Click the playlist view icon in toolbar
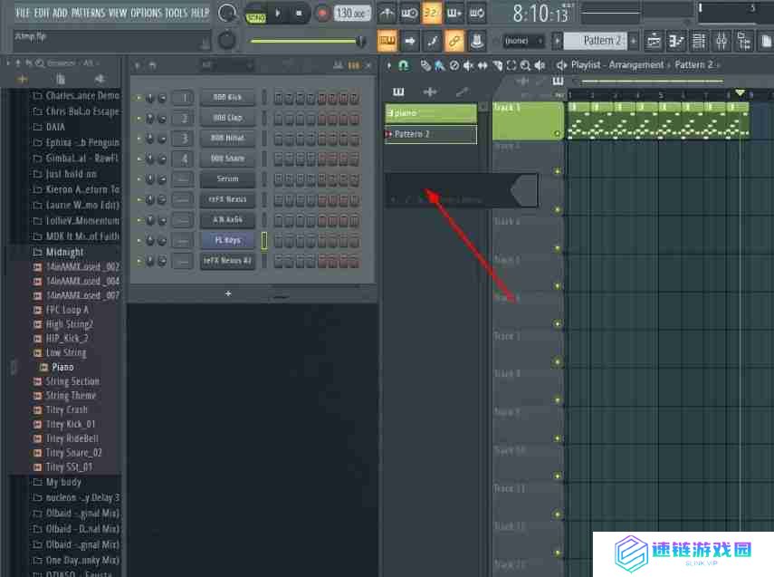 [654, 41]
